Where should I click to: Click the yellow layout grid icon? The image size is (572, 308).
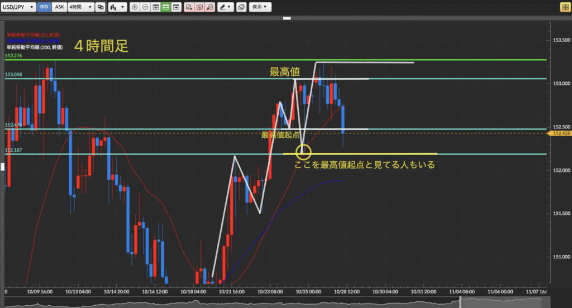(x=565, y=7)
